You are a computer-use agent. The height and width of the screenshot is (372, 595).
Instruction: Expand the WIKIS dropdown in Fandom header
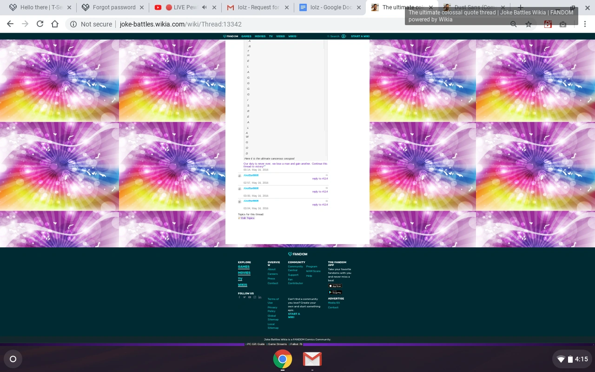tap(292, 36)
